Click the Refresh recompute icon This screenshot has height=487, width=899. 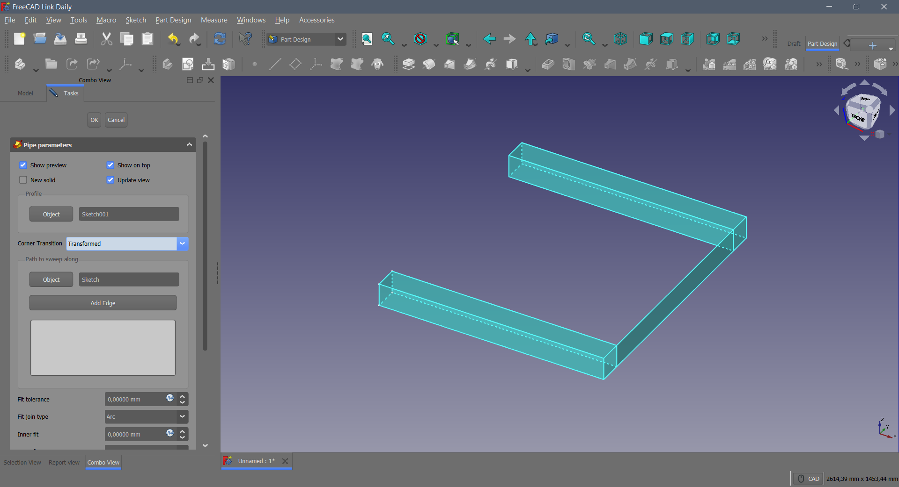[x=220, y=39]
